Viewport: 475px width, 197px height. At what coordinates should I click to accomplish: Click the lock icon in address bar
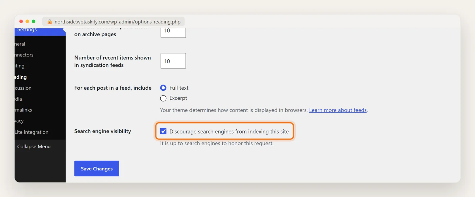(50, 22)
